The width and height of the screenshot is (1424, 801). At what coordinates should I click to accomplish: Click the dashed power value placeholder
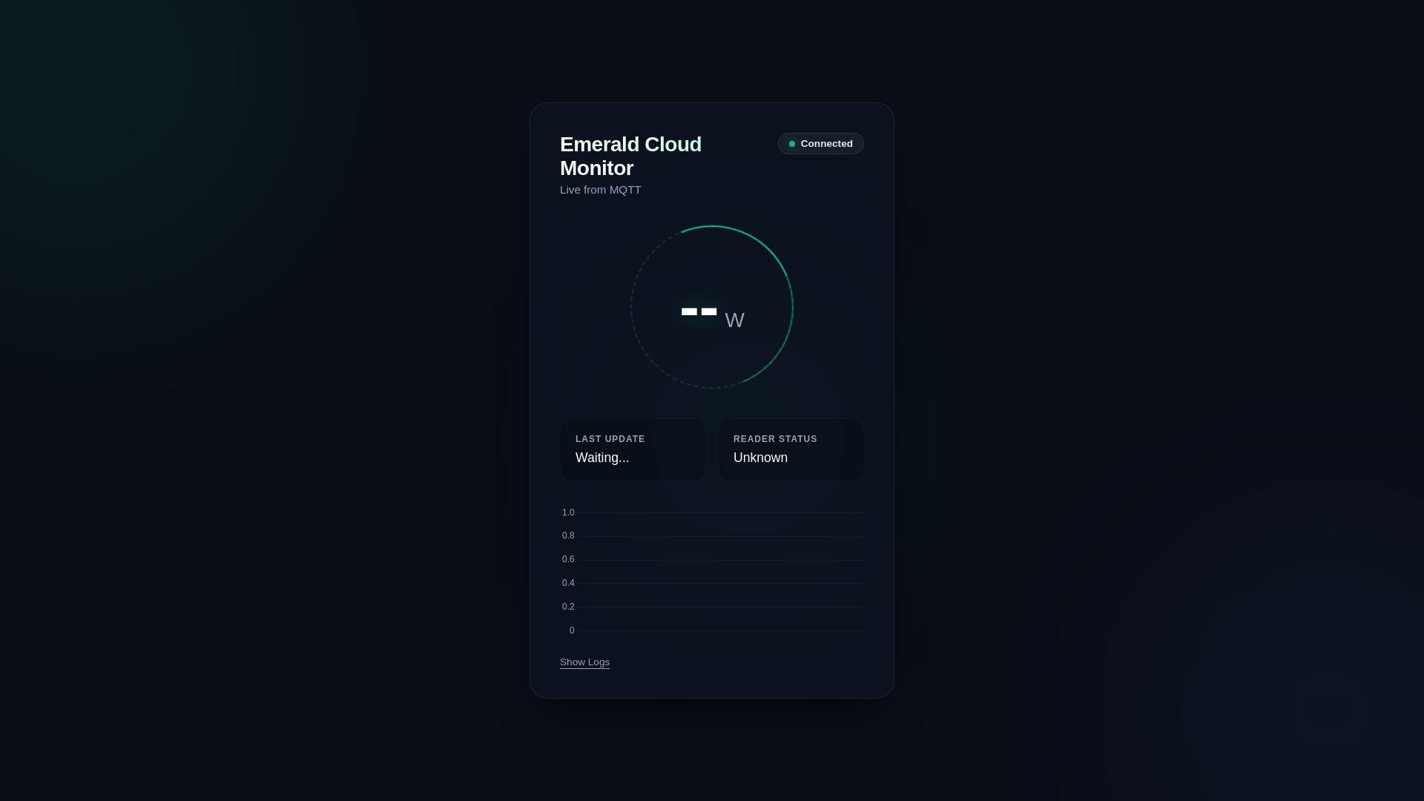click(699, 311)
